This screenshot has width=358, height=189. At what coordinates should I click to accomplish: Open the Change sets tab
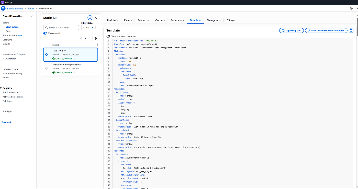[x=214, y=20]
